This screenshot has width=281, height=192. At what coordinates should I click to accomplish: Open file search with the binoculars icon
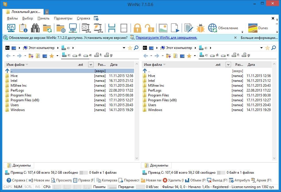tap(35, 28)
